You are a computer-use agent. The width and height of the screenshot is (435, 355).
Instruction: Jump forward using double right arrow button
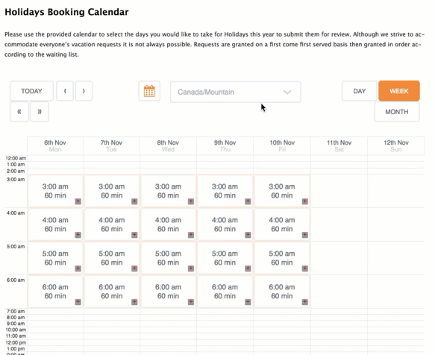[x=40, y=111]
